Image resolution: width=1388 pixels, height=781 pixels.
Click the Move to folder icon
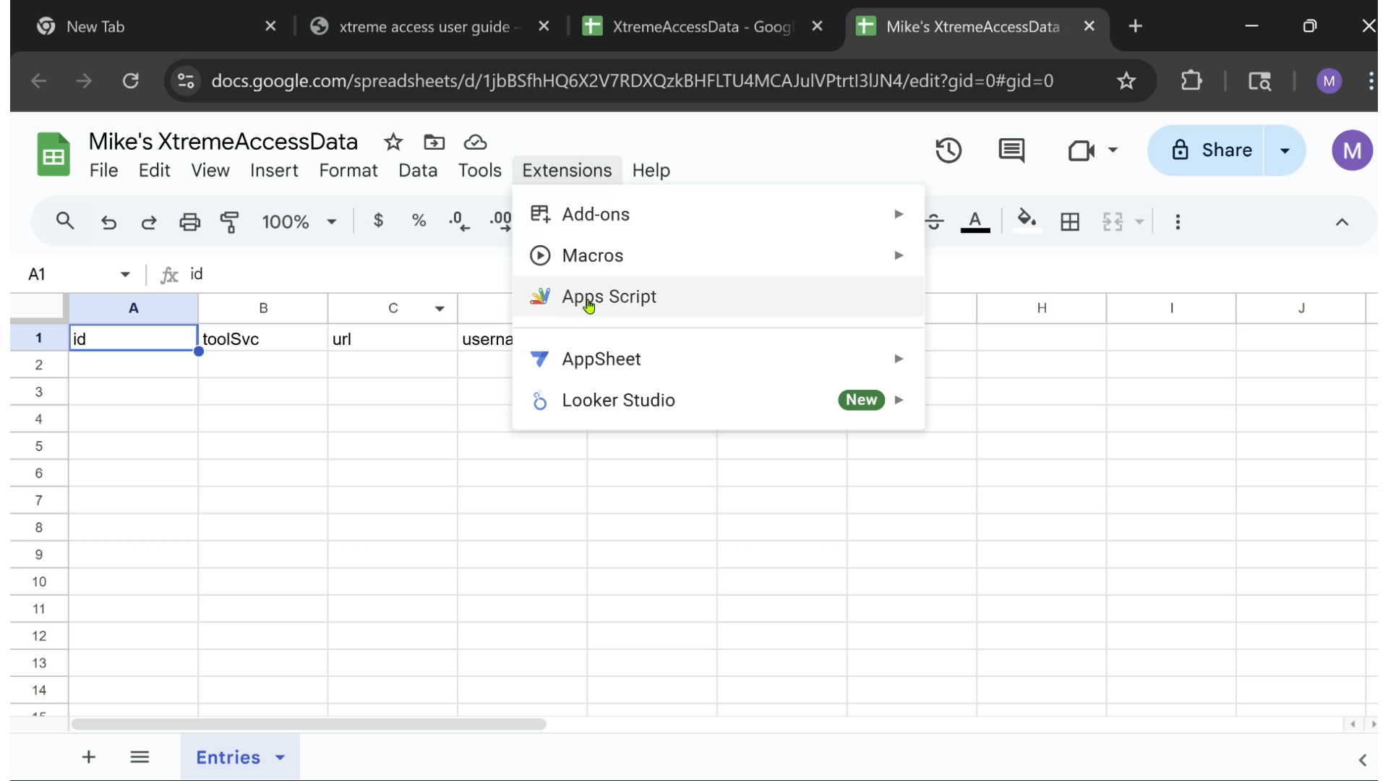coord(434,142)
